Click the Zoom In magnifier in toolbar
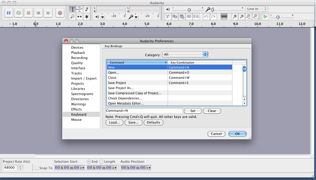 click(x=235, y=17)
